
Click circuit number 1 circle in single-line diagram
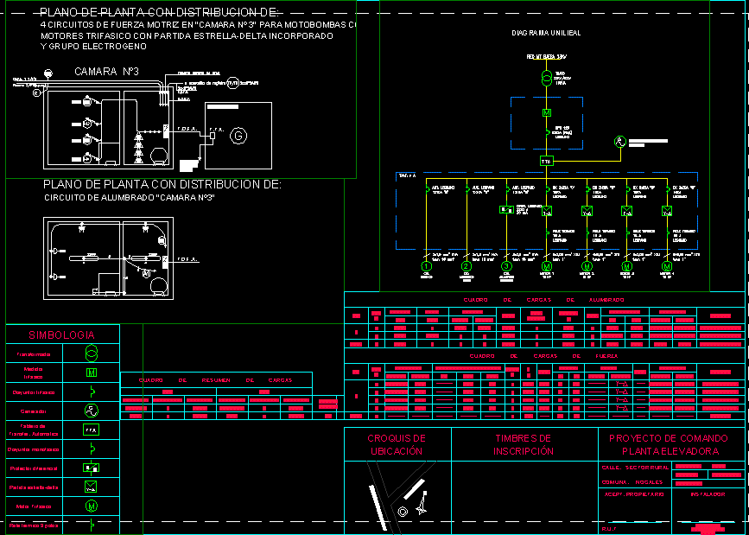click(426, 267)
